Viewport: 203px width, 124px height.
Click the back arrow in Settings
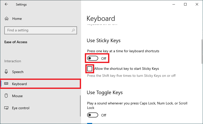click(6, 4)
